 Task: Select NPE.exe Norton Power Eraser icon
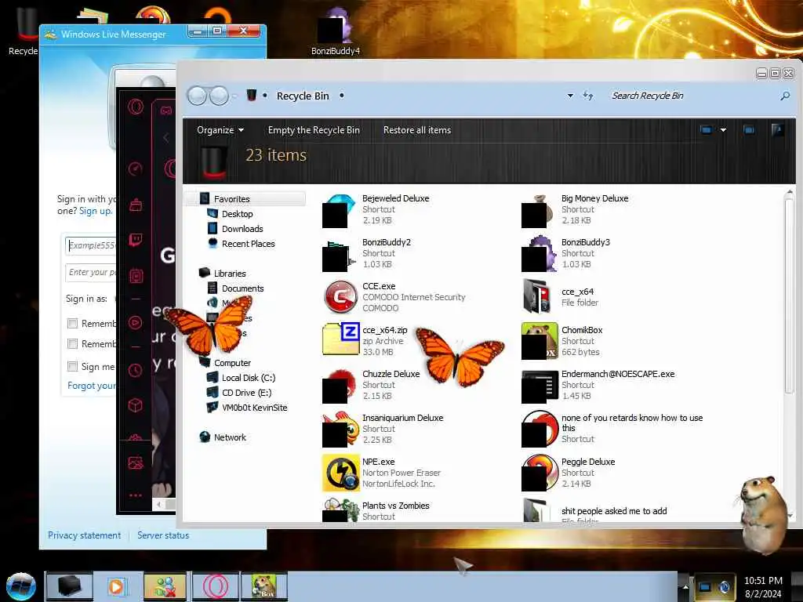pyautogui.click(x=340, y=473)
